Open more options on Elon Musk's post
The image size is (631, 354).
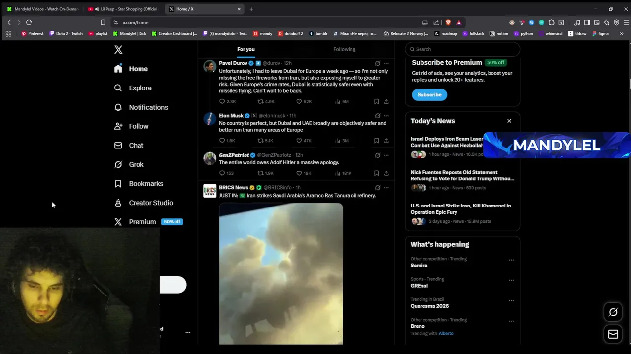[386, 116]
